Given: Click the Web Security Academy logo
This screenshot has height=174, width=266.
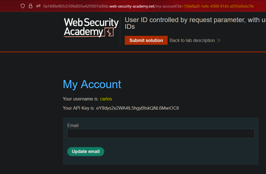Looking at the screenshot, I should (x=91, y=27).
